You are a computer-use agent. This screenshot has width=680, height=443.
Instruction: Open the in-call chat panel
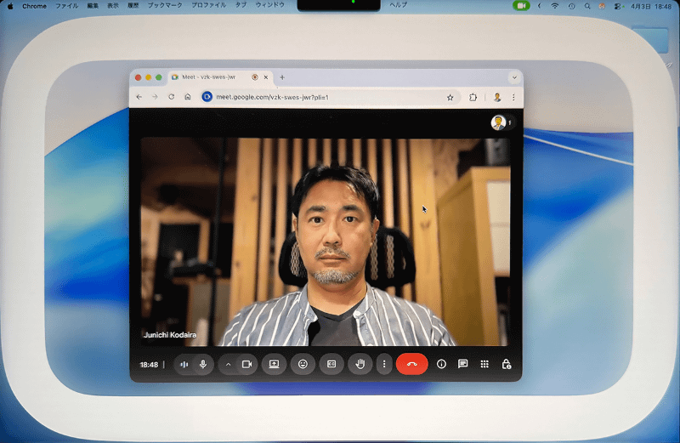462,364
